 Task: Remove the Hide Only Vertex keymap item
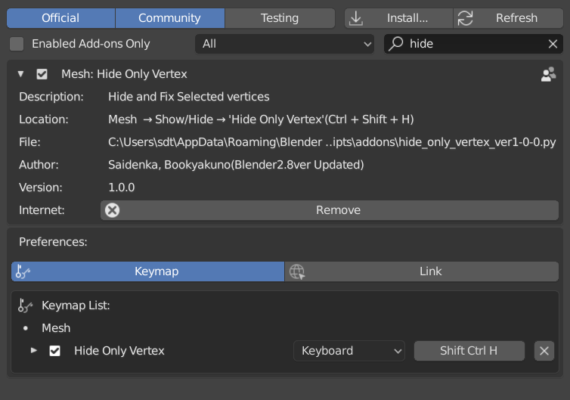(x=544, y=351)
